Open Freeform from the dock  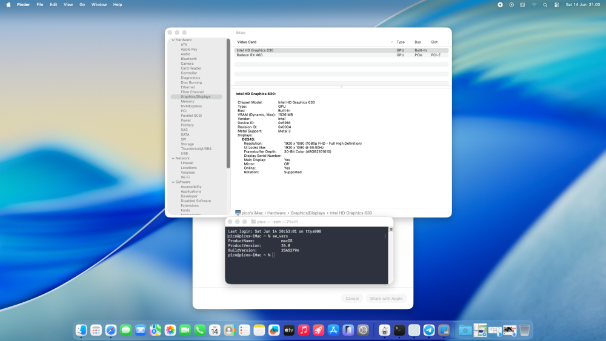[x=274, y=330]
